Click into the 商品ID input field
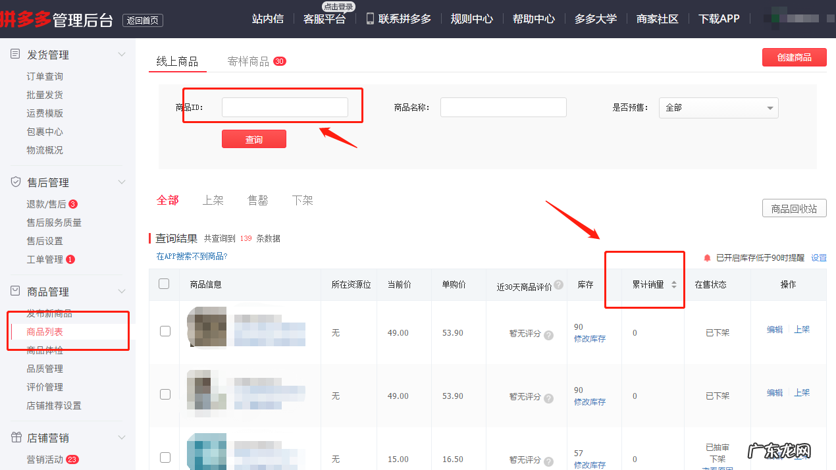This screenshot has width=836, height=470. [284, 107]
